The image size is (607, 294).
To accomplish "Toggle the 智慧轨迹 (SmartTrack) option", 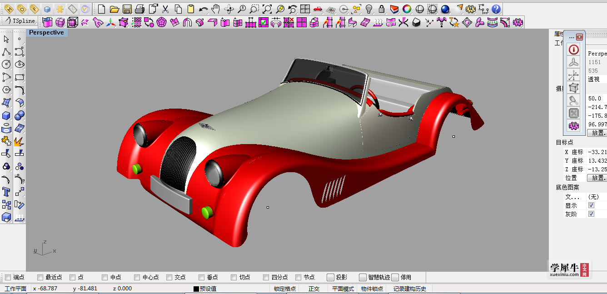I will click(x=363, y=277).
